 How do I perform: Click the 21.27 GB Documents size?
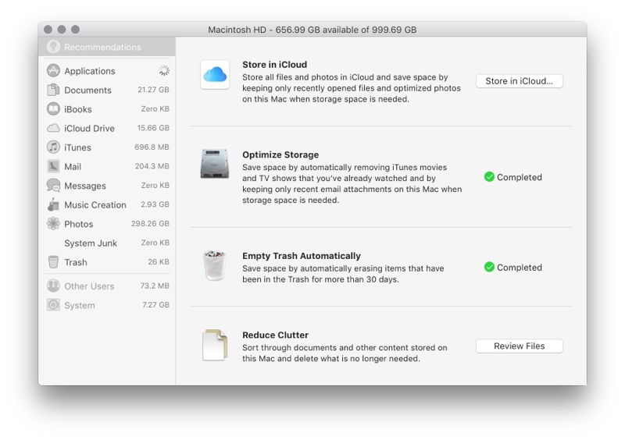(153, 90)
